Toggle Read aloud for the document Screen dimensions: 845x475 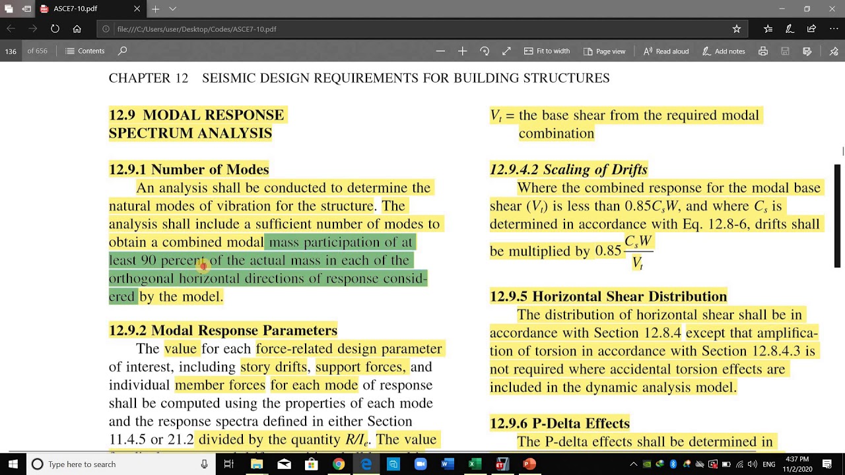tap(666, 51)
